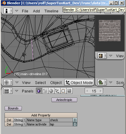126x134 pixels.
Task: Toggle the Anisotropic friction button
Action: pyautogui.click(x=64, y=100)
